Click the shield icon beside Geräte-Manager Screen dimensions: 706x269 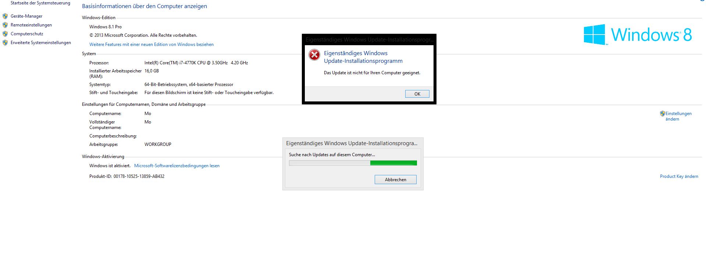click(x=5, y=16)
